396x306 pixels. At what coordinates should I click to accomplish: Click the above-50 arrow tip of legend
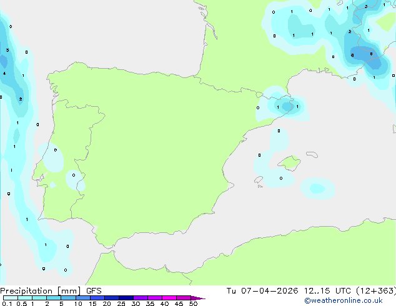tap(198, 298)
